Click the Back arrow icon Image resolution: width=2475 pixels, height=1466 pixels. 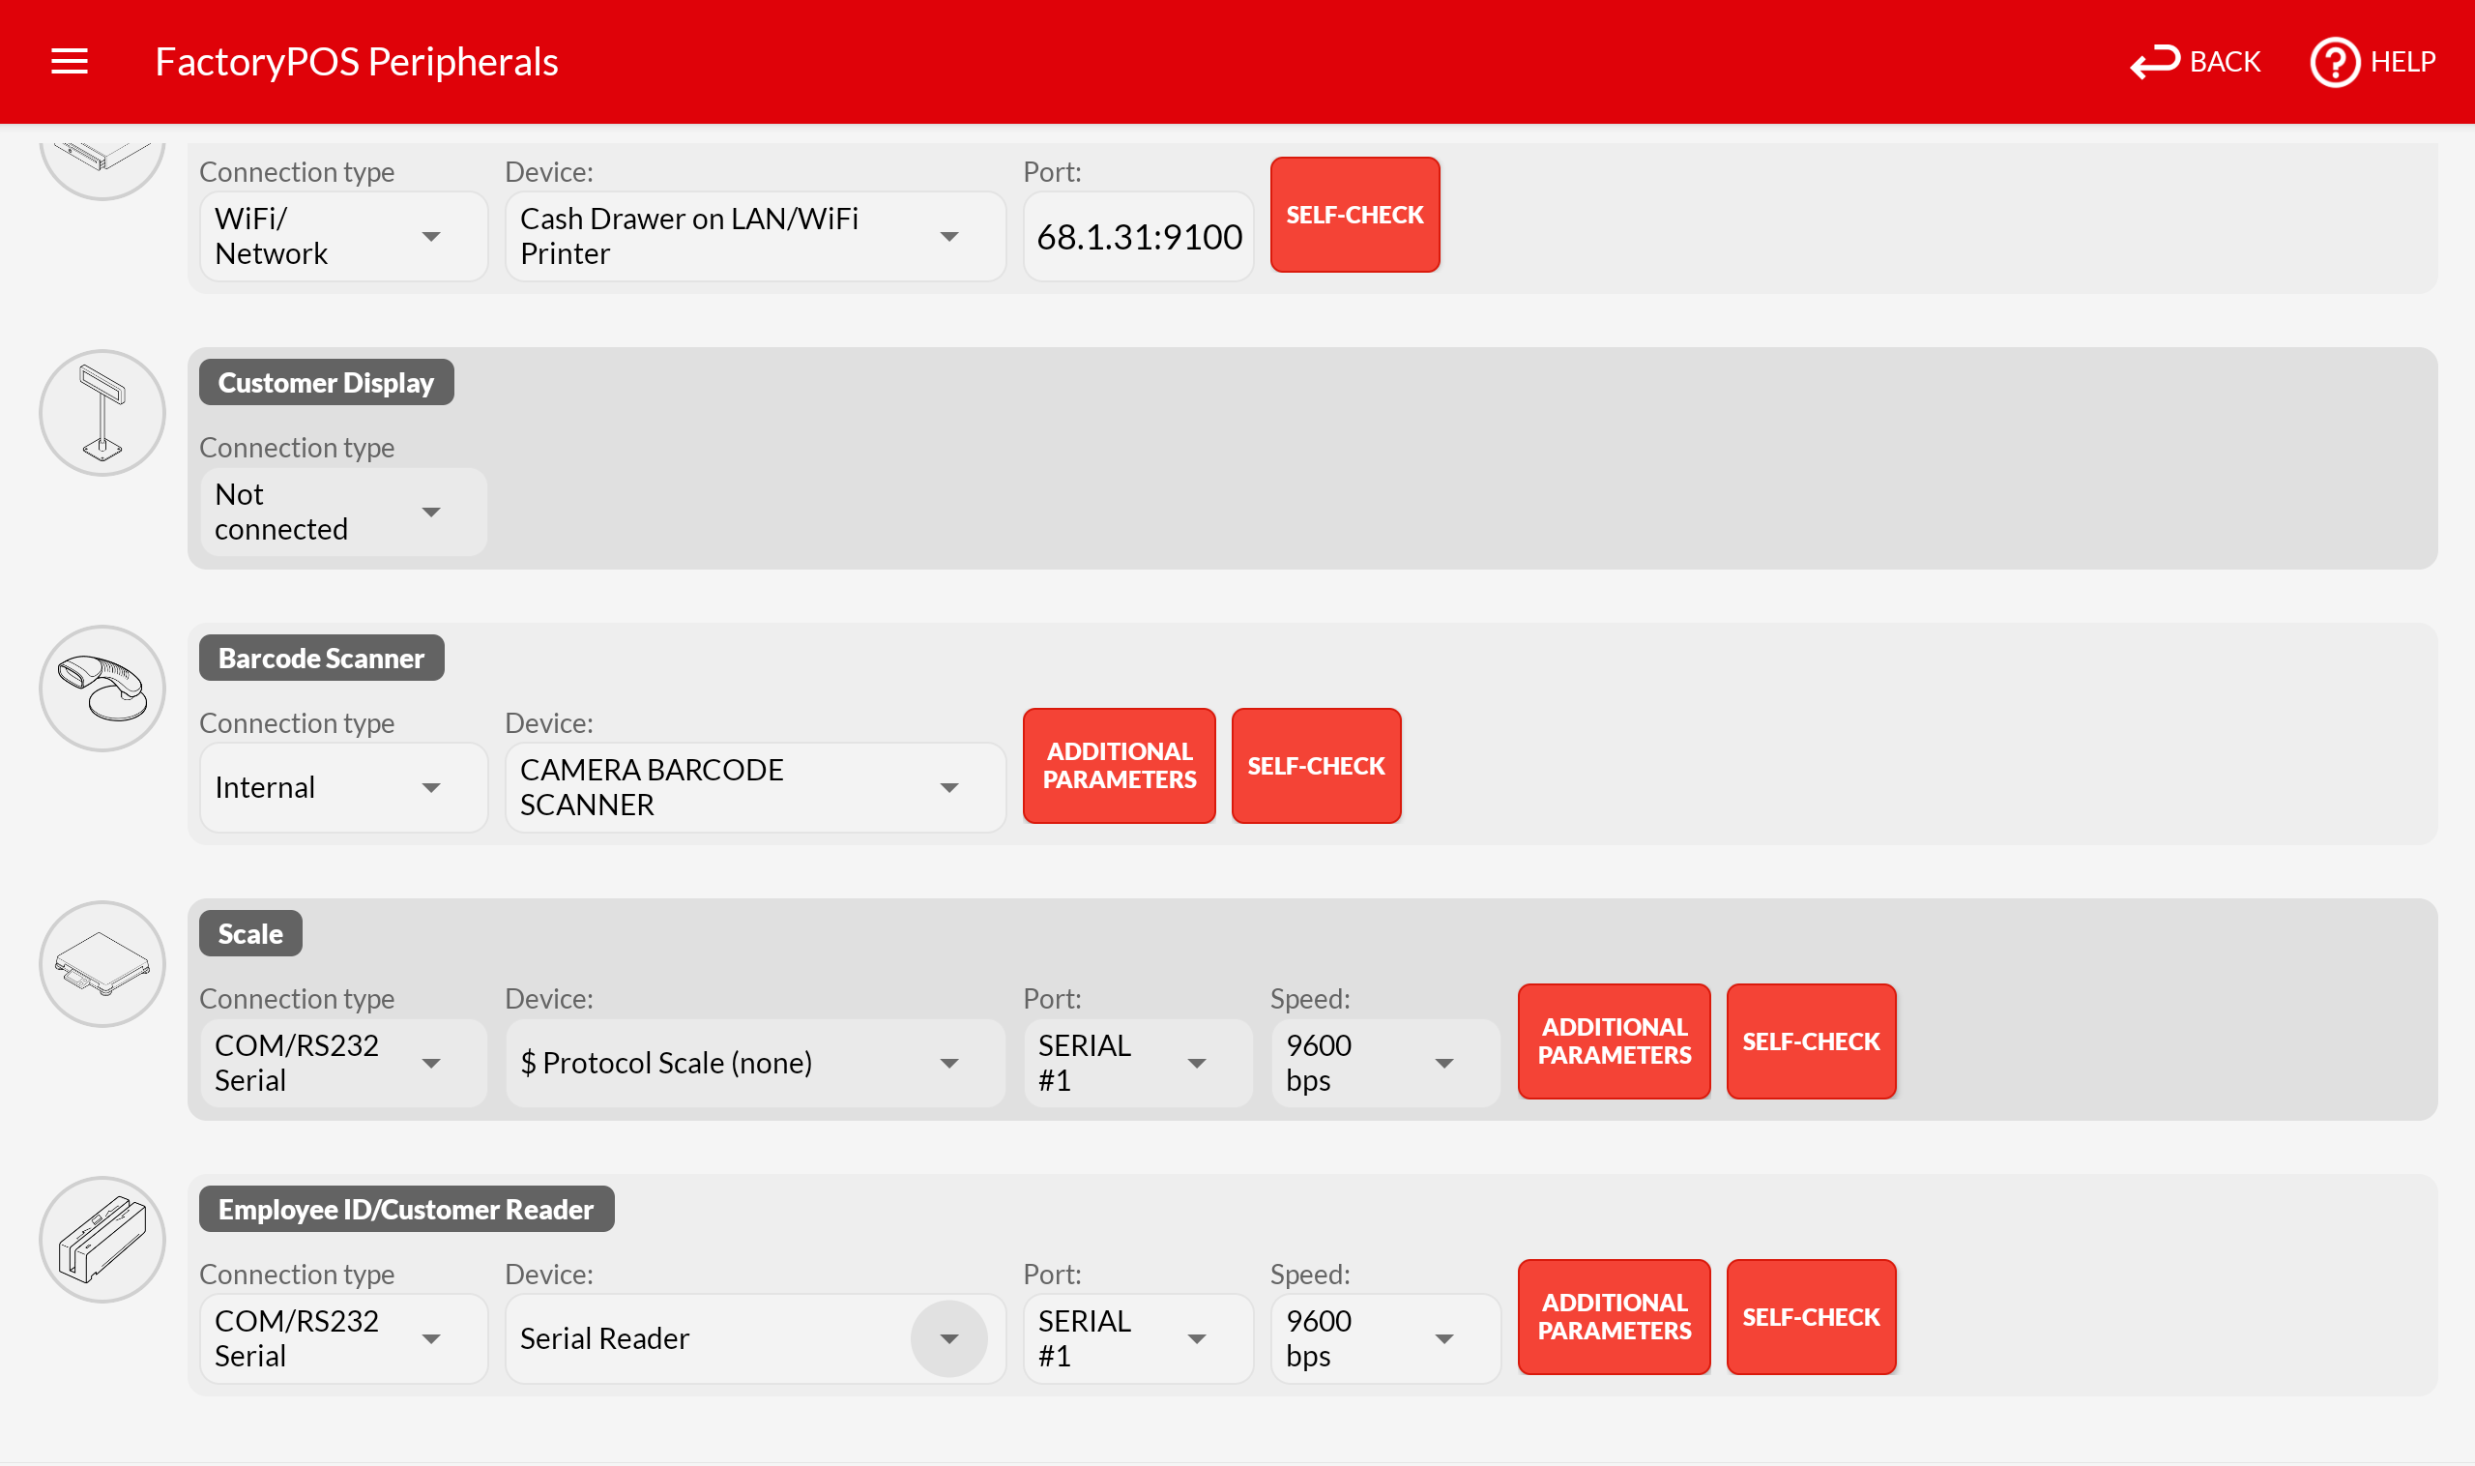tap(2154, 61)
